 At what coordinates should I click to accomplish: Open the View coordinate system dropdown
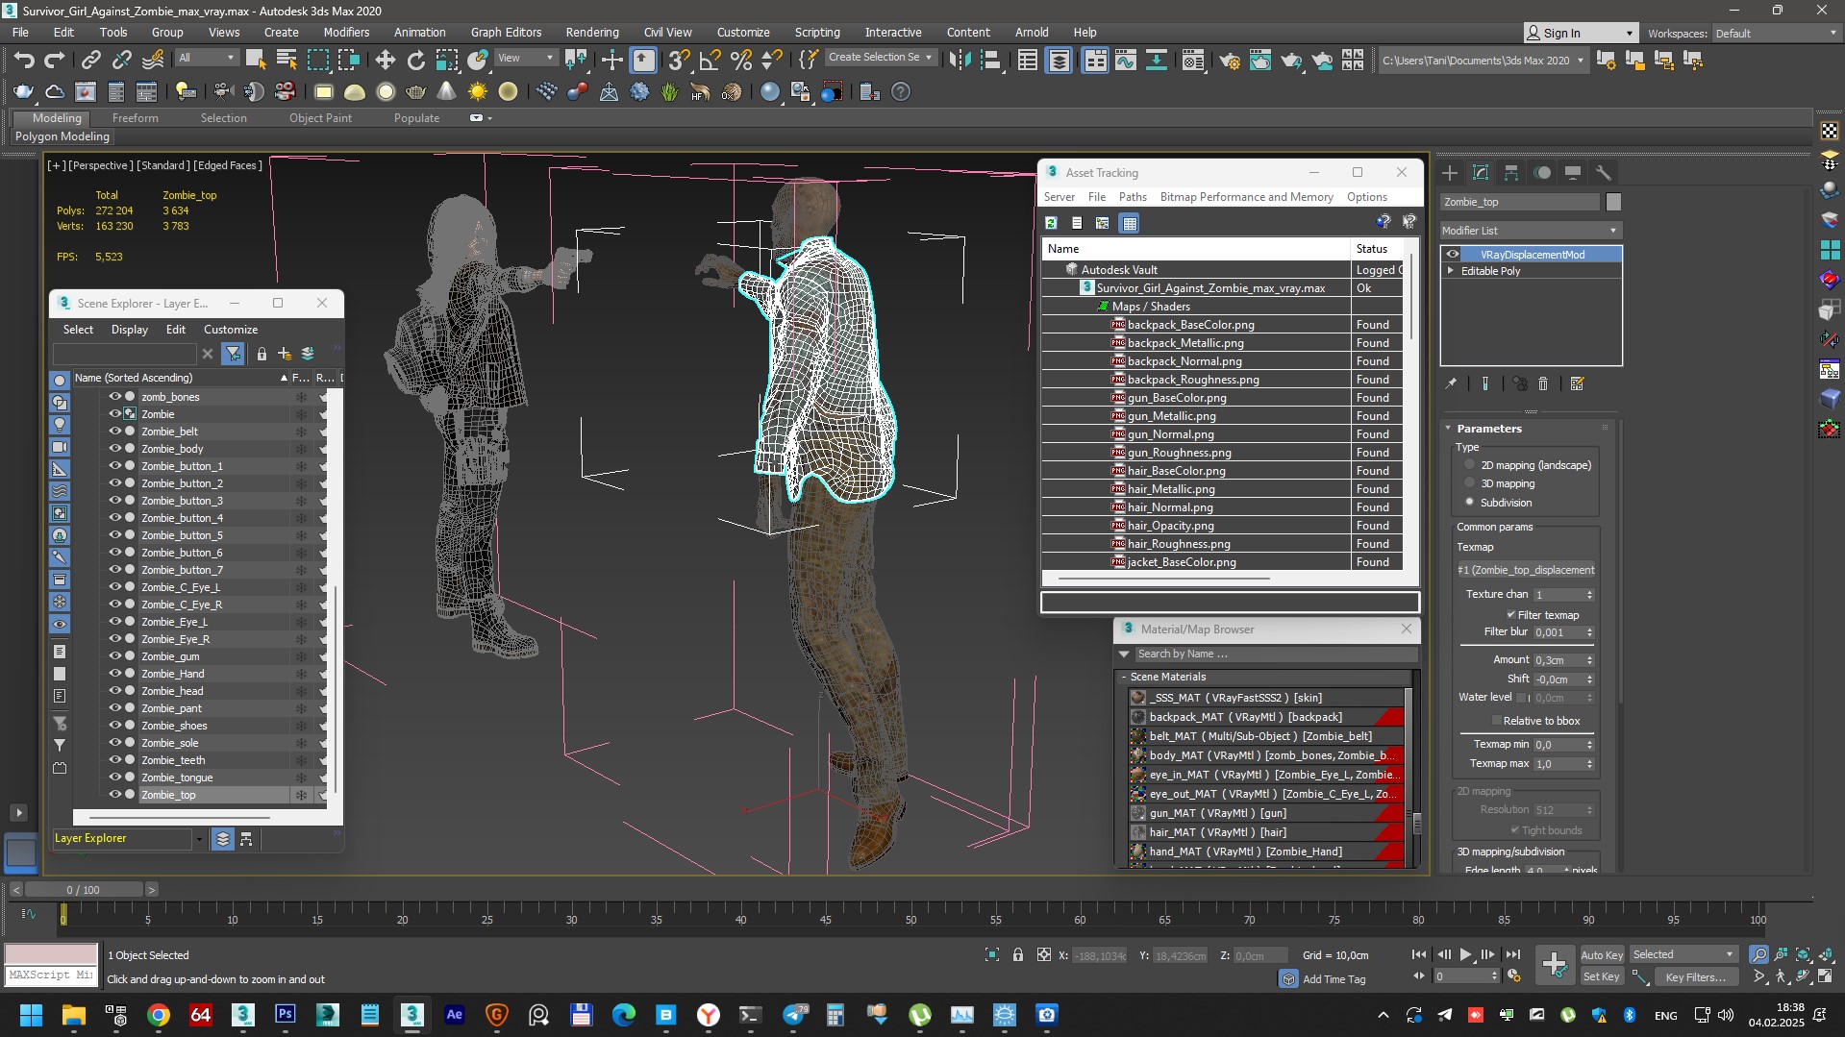[x=525, y=58]
